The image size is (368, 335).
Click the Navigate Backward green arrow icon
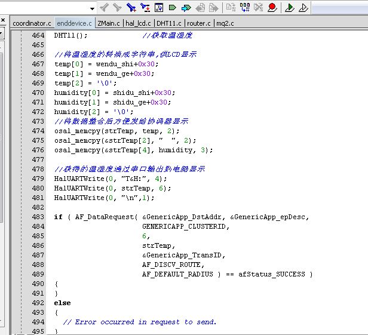(x=173, y=8)
